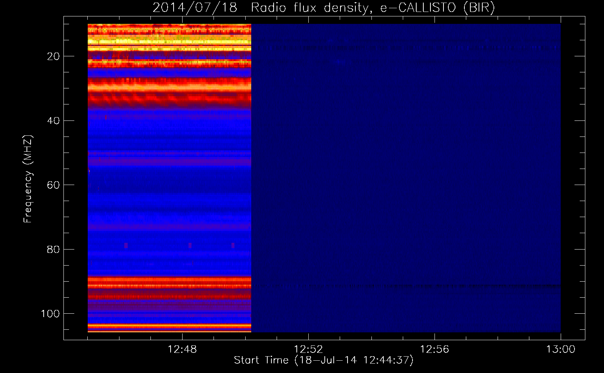The height and width of the screenshot is (373, 604).
Task: Click the 100 MHz frequency tick label
Action: point(50,314)
